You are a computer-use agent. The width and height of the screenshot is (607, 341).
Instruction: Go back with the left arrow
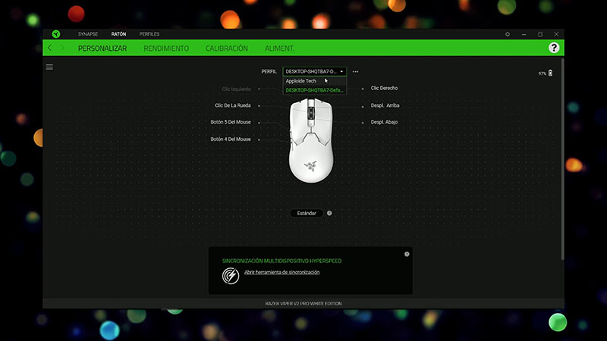[50, 48]
